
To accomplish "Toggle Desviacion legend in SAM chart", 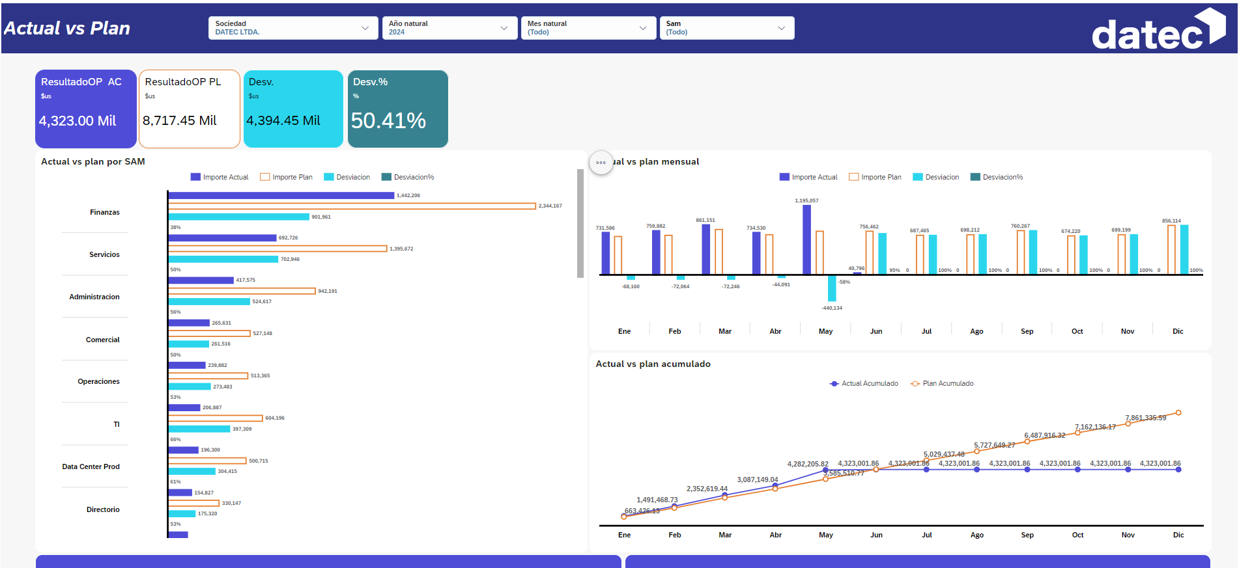I will tap(347, 177).
